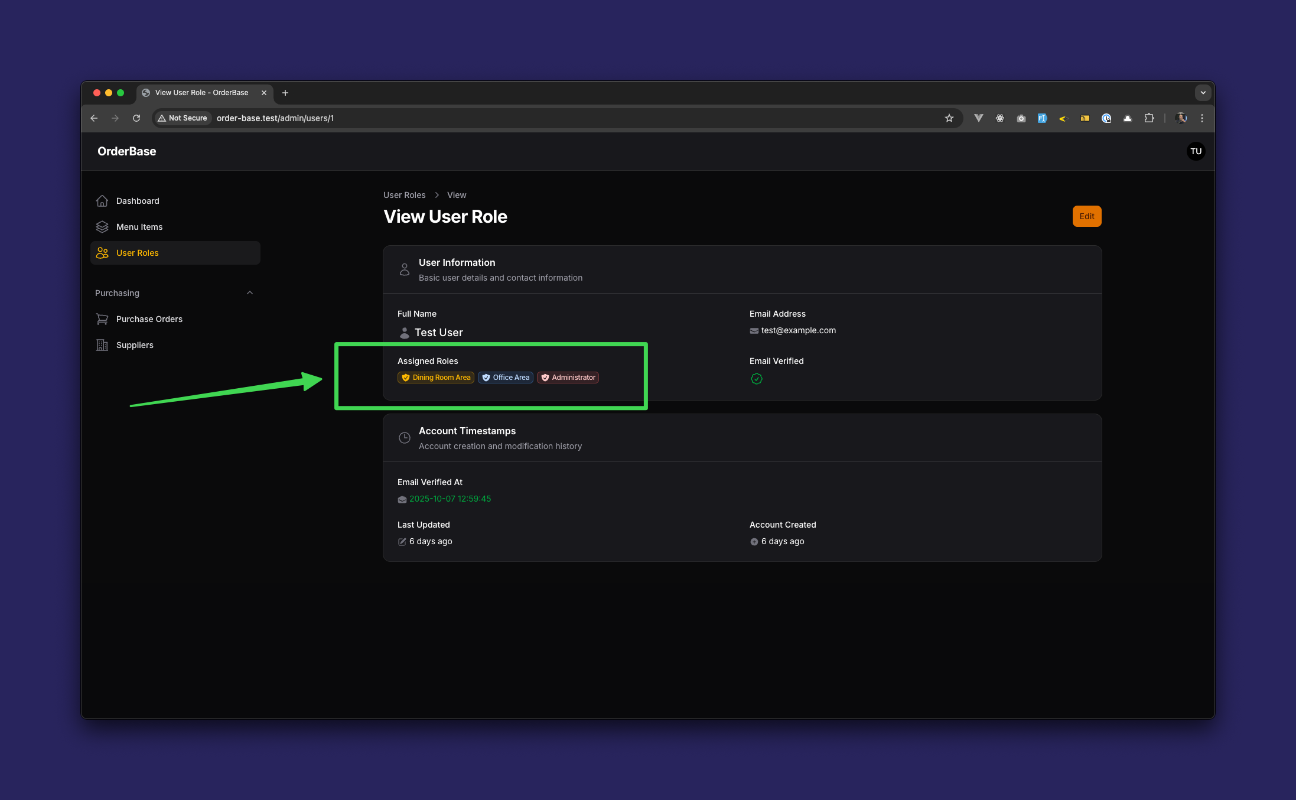This screenshot has height=800, width=1296.
Task: Click the Dining Room Area badge
Action: point(436,378)
